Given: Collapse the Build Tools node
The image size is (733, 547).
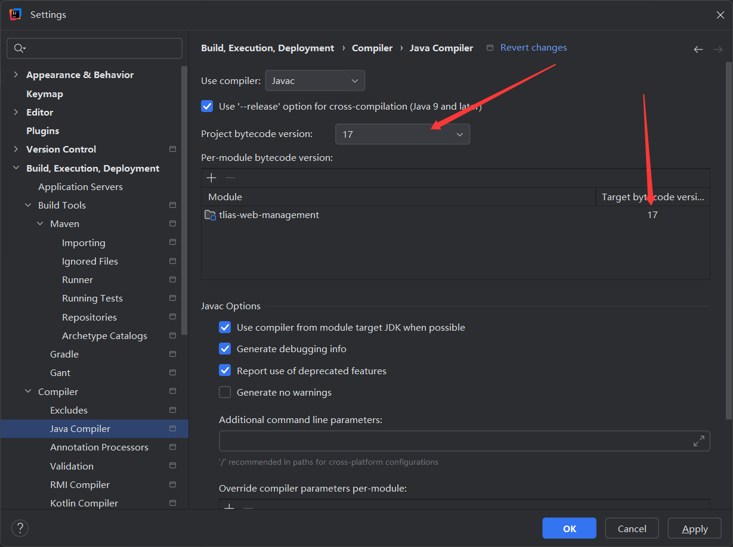Looking at the screenshot, I should click(27, 205).
